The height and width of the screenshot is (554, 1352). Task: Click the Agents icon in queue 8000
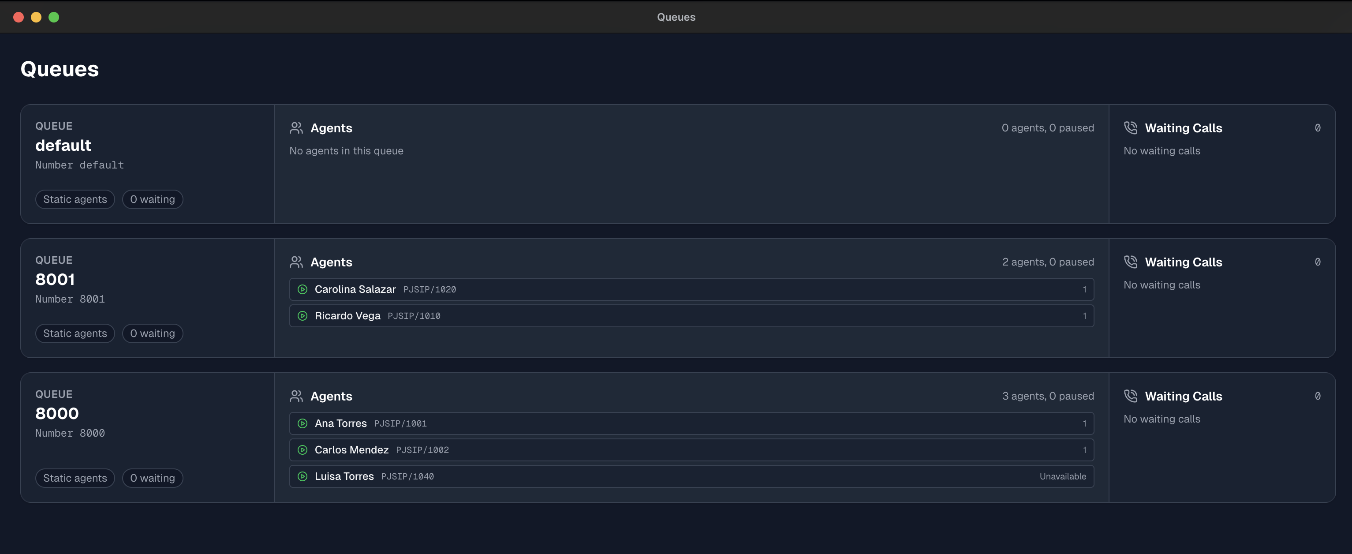click(x=296, y=397)
